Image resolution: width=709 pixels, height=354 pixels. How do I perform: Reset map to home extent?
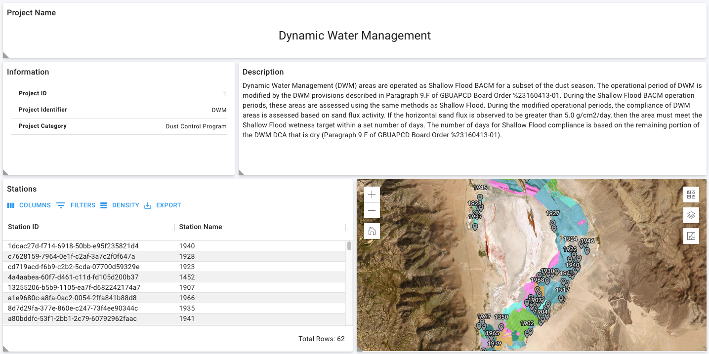(x=372, y=231)
